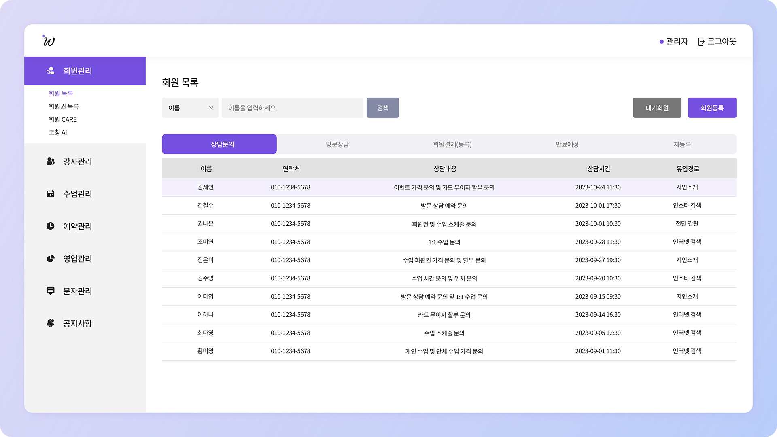Click the 예약관리 clock icon
777x437 pixels.
(x=50, y=226)
